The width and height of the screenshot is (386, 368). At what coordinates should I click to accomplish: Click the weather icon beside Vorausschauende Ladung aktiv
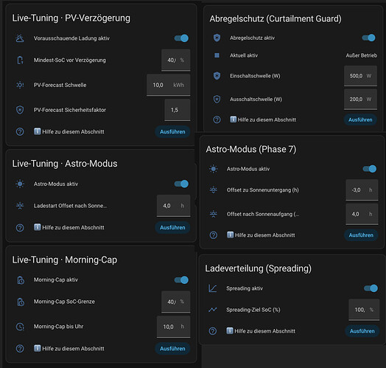(20, 38)
